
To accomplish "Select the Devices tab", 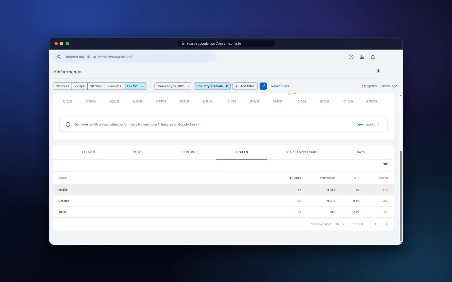I will pyautogui.click(x=242, y=152).
